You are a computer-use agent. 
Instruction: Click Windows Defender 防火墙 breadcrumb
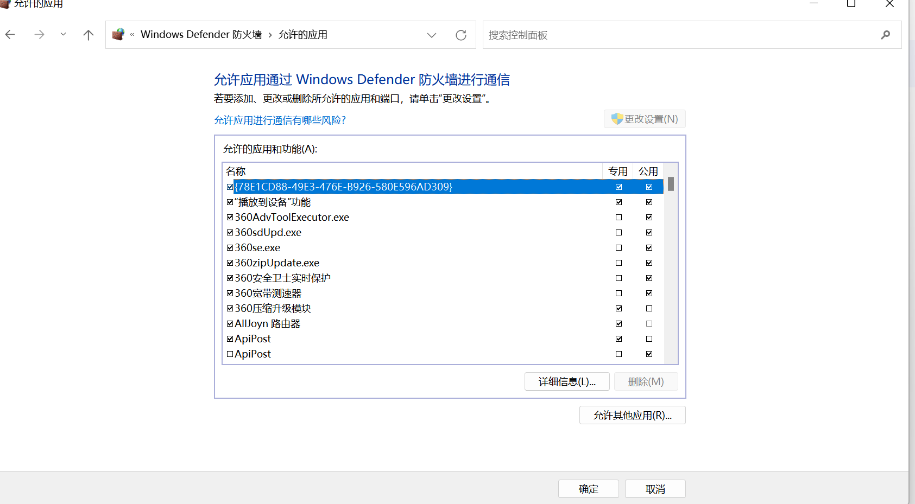(201, 35)
